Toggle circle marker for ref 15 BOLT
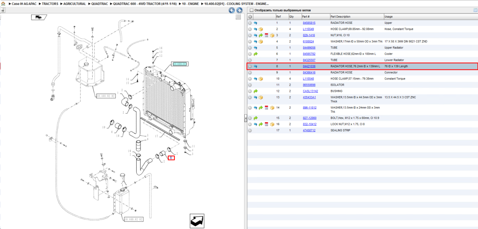 [250, 118]
